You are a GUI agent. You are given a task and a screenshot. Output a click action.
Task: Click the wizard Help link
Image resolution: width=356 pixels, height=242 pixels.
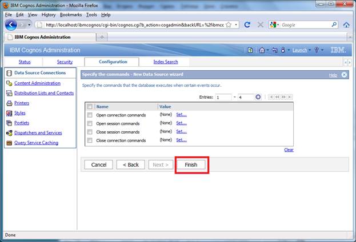tap(333, 75)
